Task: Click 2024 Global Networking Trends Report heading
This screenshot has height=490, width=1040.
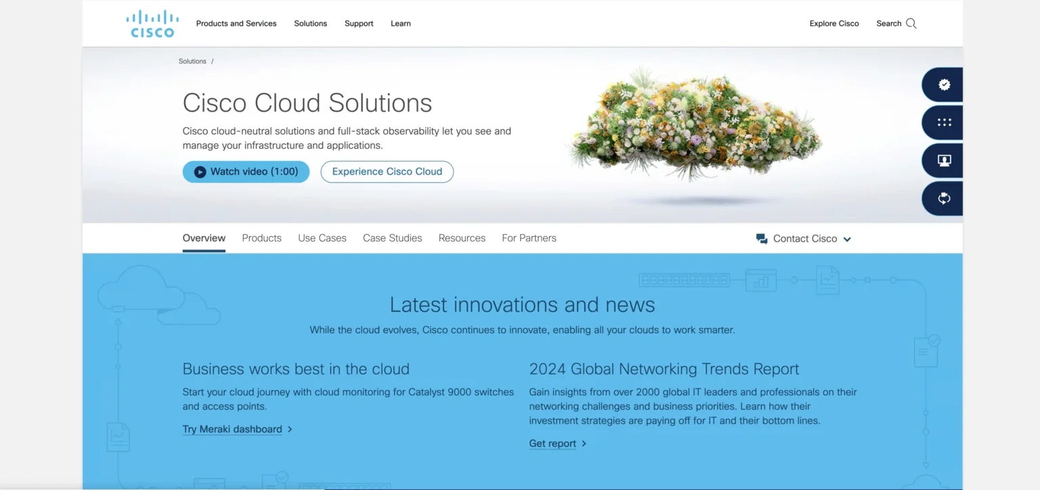Action: coord(664,369)
